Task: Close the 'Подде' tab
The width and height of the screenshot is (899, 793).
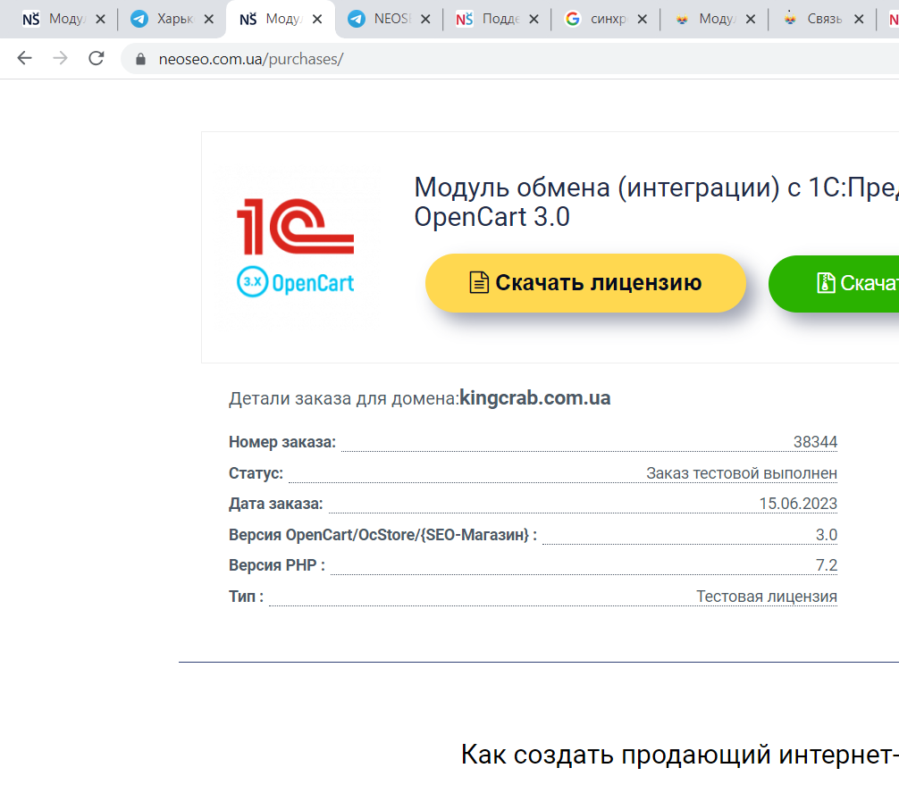Action: (x=534, y=20)
